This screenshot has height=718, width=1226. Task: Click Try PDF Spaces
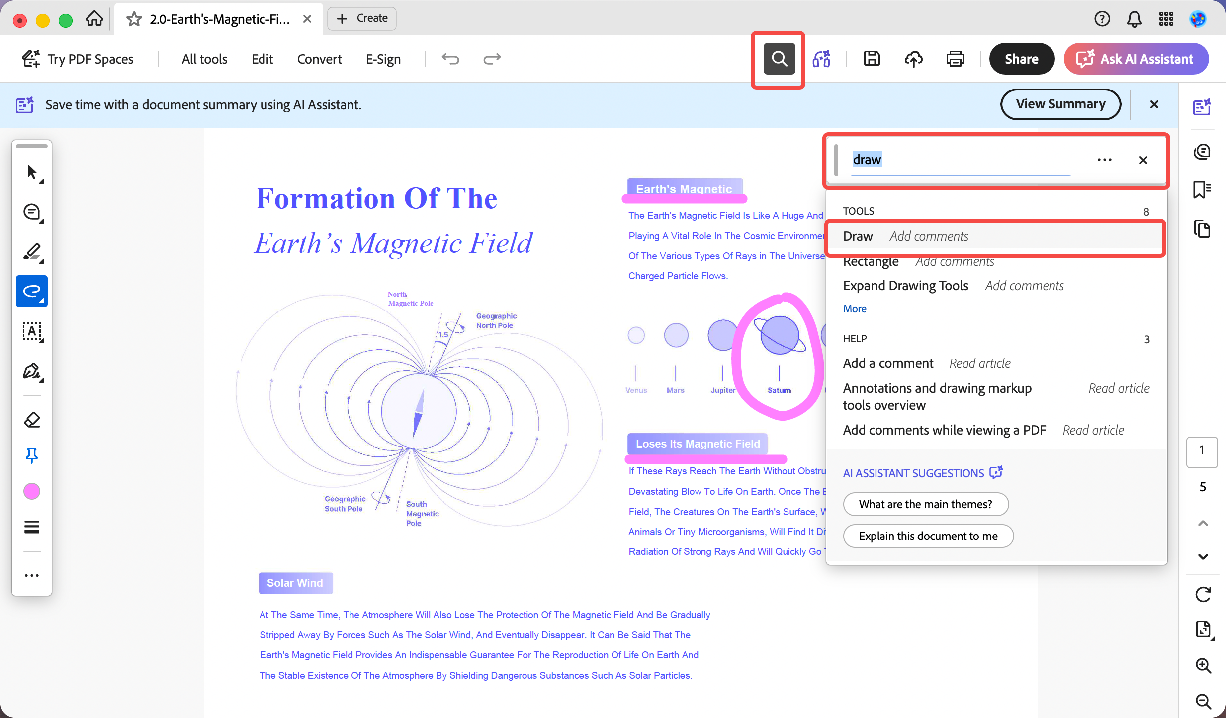click(x=78, y=59)
